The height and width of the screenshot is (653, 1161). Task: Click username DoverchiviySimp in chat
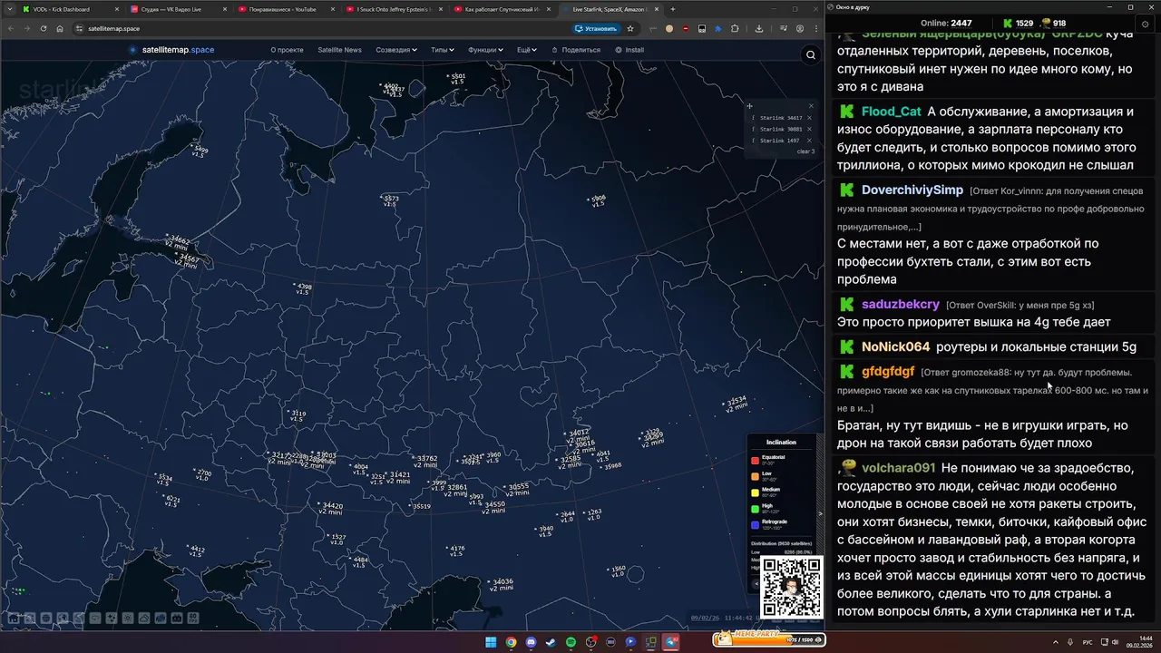tap(912, 190)
